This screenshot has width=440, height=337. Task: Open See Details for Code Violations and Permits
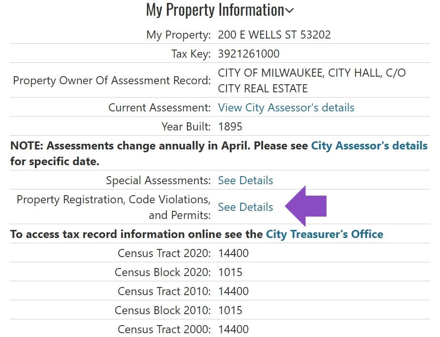(245, 207)
